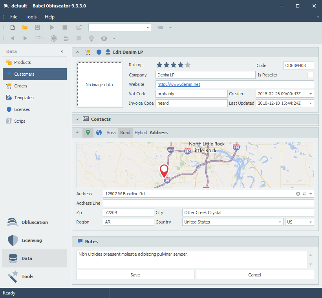
Task: Click the fingerprint toolbar icon
Action: [54, 38]
